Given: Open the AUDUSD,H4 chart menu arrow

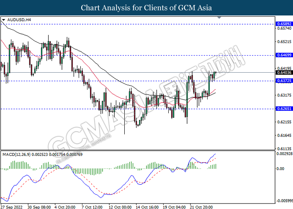Looking at the screenshot, I should tap(3, 20).
